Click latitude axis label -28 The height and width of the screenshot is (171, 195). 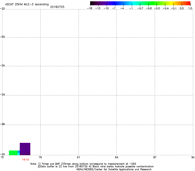[2, 124]
